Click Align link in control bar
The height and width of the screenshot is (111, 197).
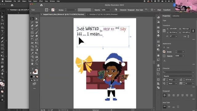click(x=159, y=10)
